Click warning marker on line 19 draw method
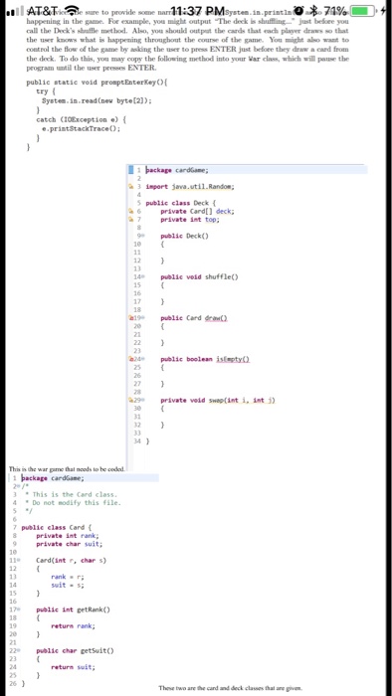This screenshot has height=696, width=392. click(130, 318)
